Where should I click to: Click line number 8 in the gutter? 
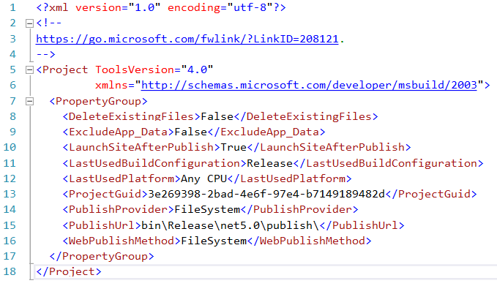click(12, 116)
